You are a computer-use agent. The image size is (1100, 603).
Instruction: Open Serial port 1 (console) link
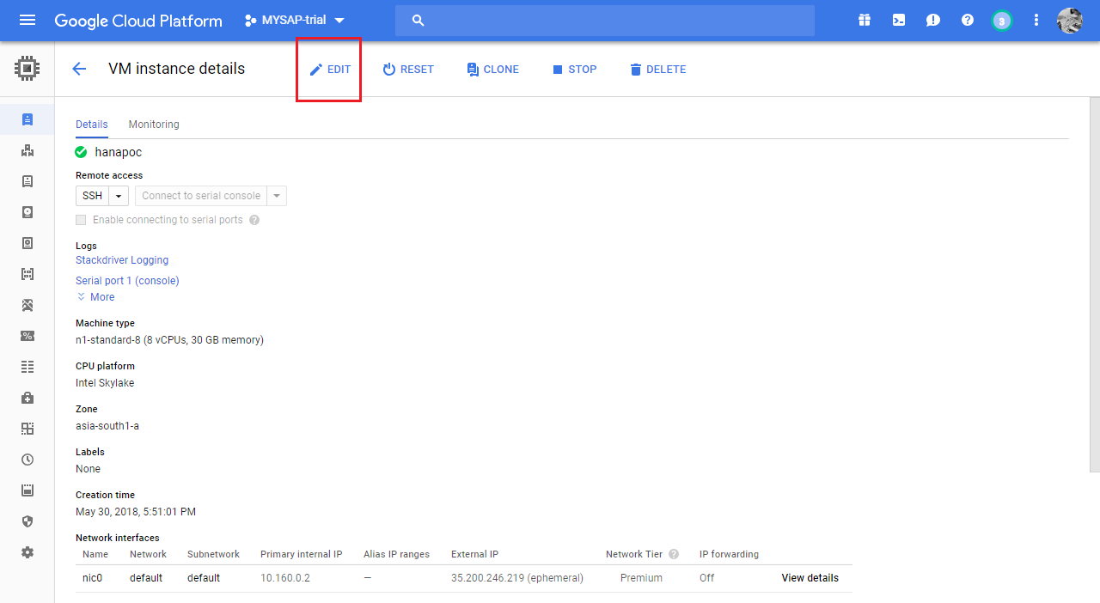(x=127, y=281)
